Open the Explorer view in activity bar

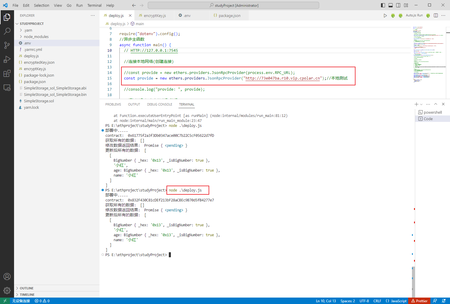(7, 18)
